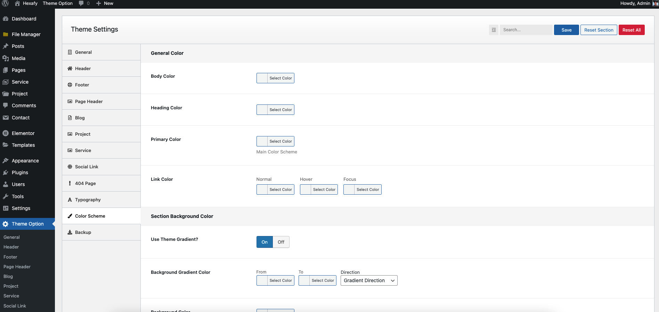Select Link Color Hover color

(319, 189)
